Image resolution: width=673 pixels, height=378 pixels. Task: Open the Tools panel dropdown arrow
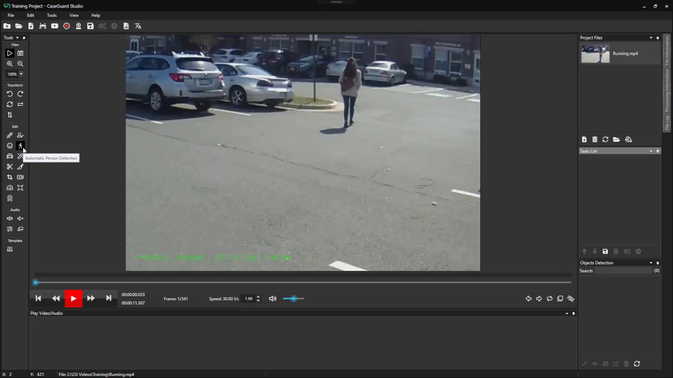pyautogui.click(x=17, y=38)
